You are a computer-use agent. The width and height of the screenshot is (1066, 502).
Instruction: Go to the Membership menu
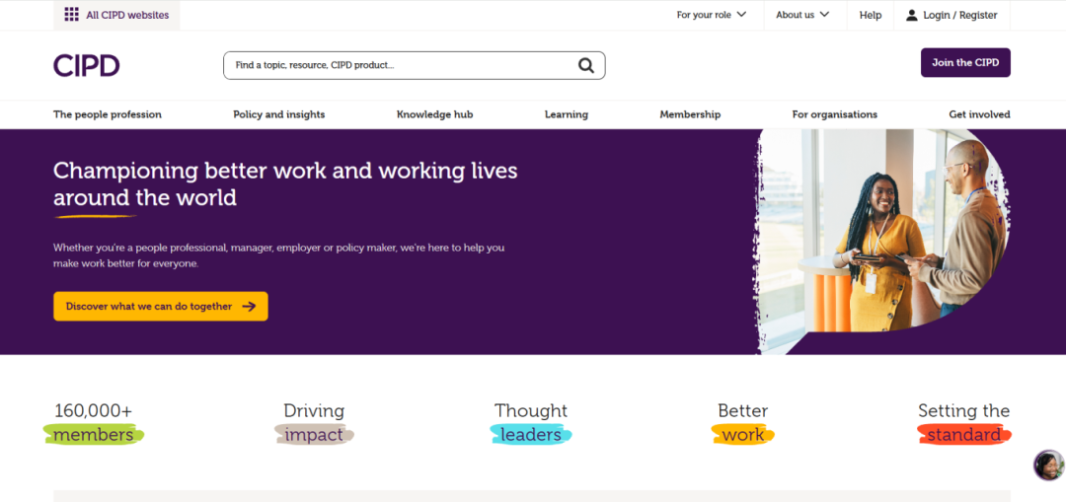[x=690, y=114]
